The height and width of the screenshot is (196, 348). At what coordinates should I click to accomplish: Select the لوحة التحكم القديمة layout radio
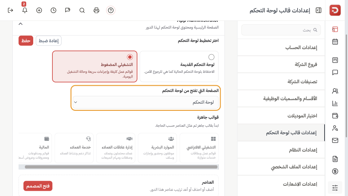[211, 57]
